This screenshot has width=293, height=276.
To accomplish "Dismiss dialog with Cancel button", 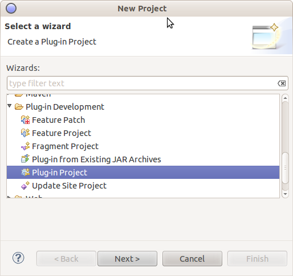I will [192, 259].
